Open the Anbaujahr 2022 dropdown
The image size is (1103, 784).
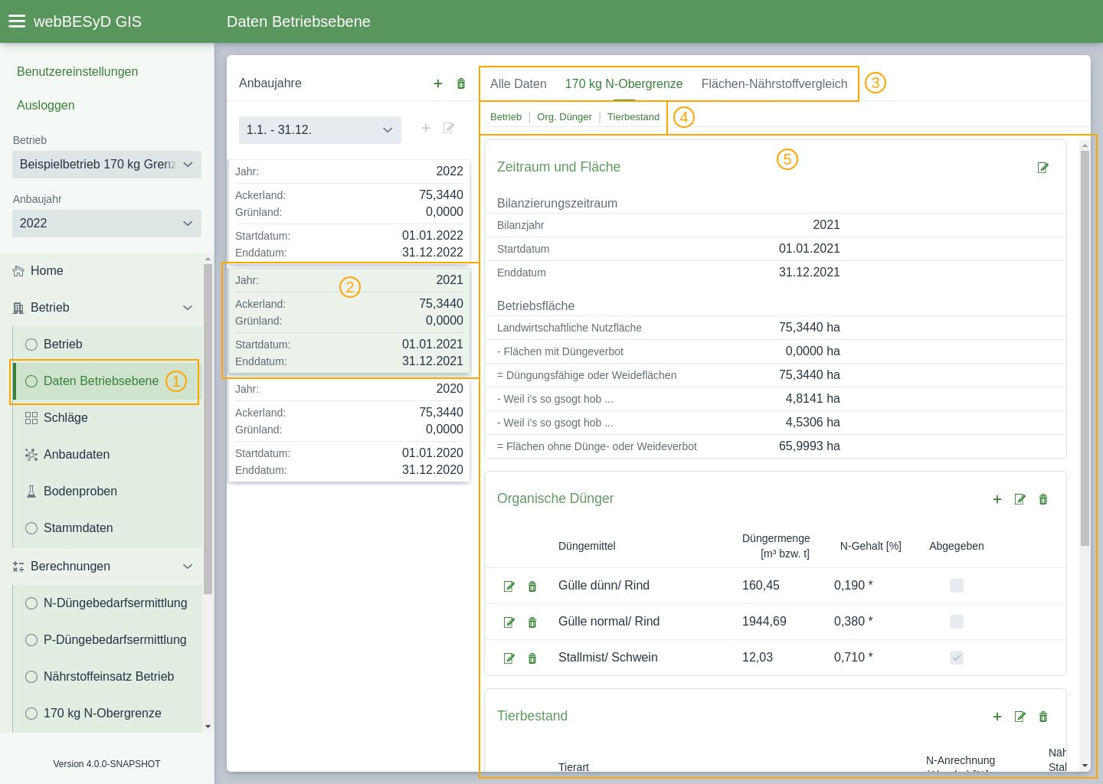click(x=106, y=224)
